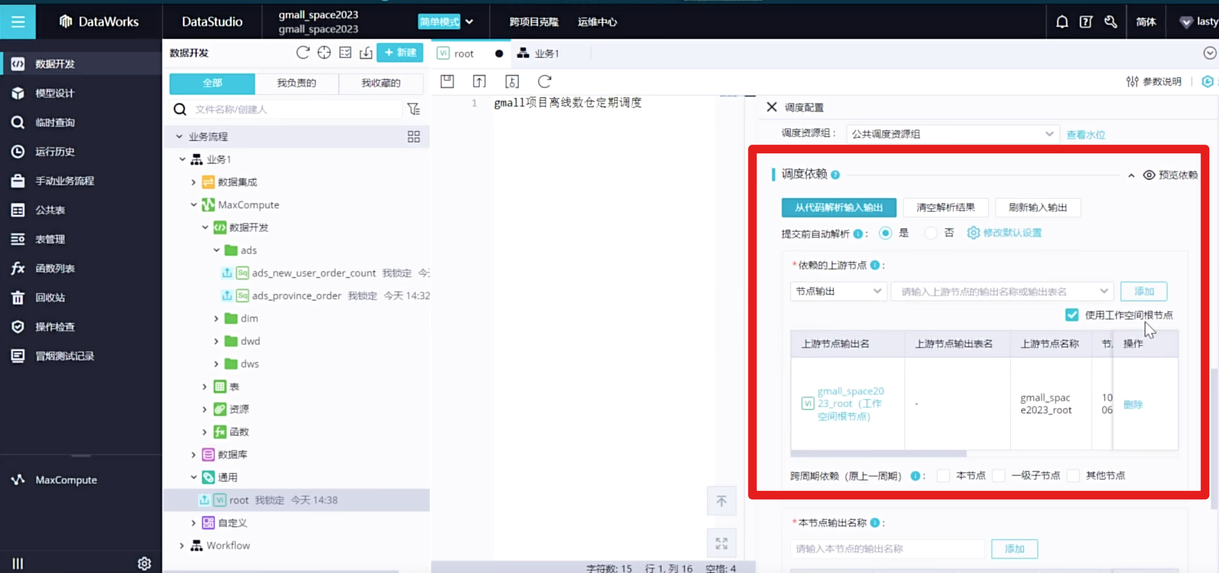Screen dimensions: 1219x573
Task: Close the 调度配置 panel
Action: click(772, 107)
